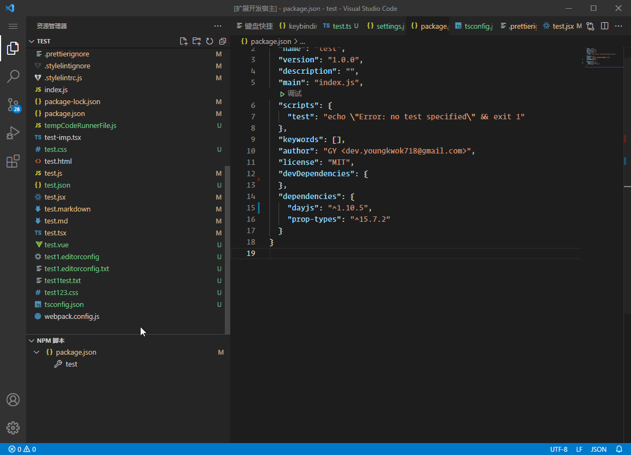This screenshot has height=455, width=631.
Task: Open test1.editorconfig.txt in the explorer
Action: point(127,268)
